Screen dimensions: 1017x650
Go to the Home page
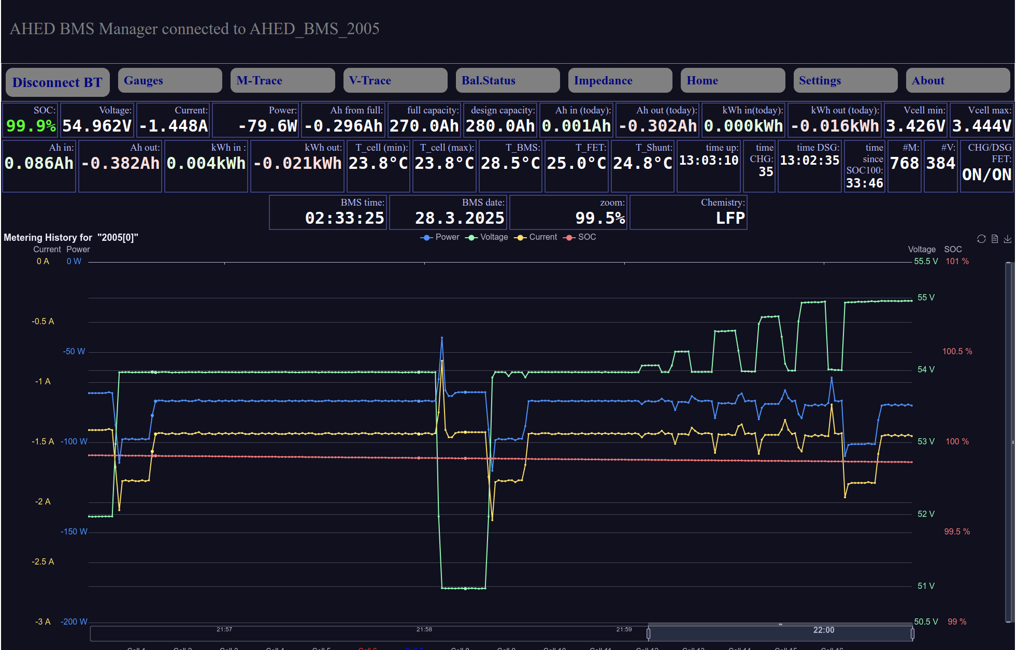732,81
